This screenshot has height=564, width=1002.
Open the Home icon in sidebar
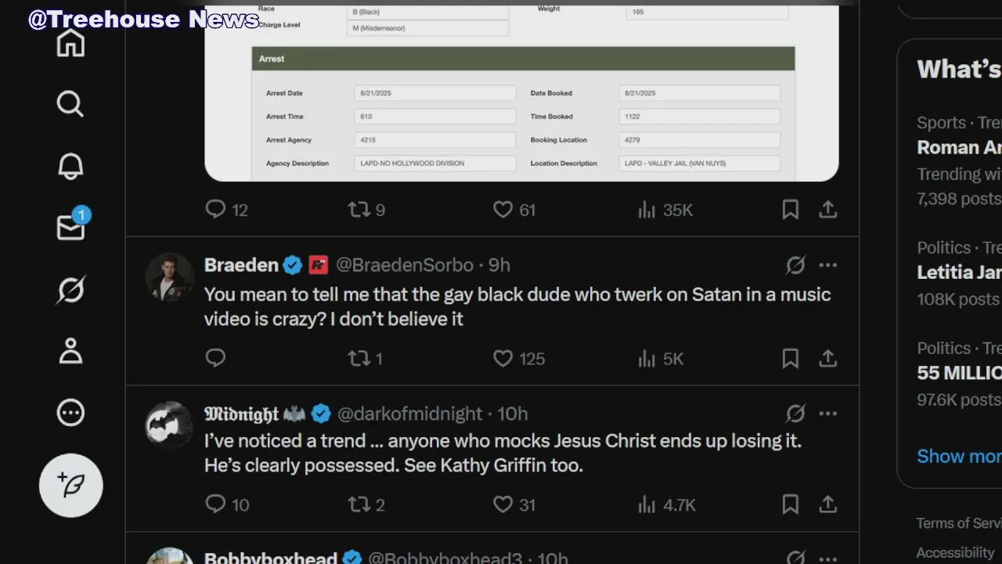pyautogui.click(x=70, y=43)
